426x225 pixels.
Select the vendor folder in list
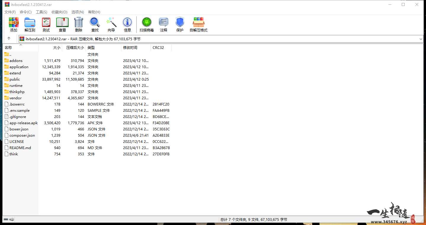pyautogui.click(x=15, y=98)
